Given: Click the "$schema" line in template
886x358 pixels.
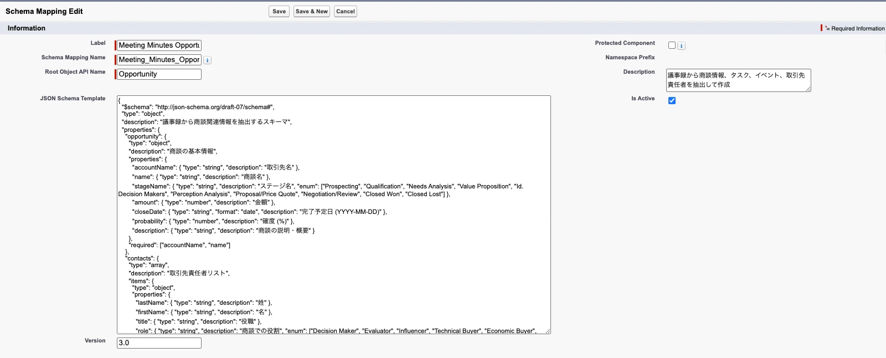Looking at the screenshot, I should [x=198, y=107].
